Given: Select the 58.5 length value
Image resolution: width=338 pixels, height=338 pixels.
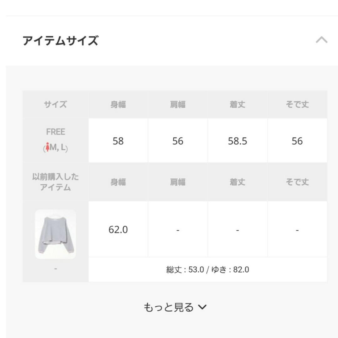Looking at the screenshot, I should (x=238, y=141).
